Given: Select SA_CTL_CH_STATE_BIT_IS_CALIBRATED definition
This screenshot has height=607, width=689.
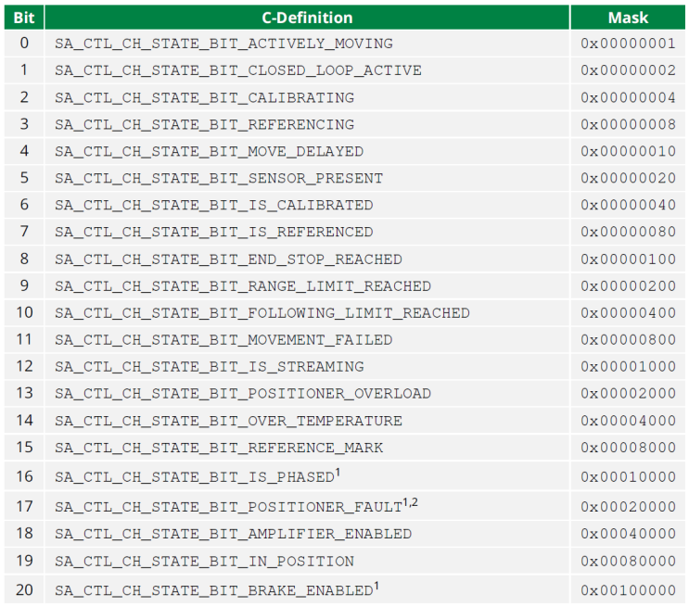Looking at the screenshot, I should pos(214,205).
